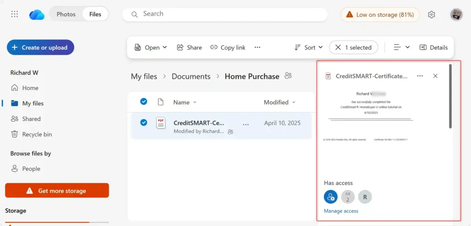The width and height of the screenshot is (471, 226).
Task: Click the Richard W account name
Action: (x=24, y=73)
